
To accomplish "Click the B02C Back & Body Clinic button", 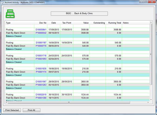I will (x=79, y=14).
